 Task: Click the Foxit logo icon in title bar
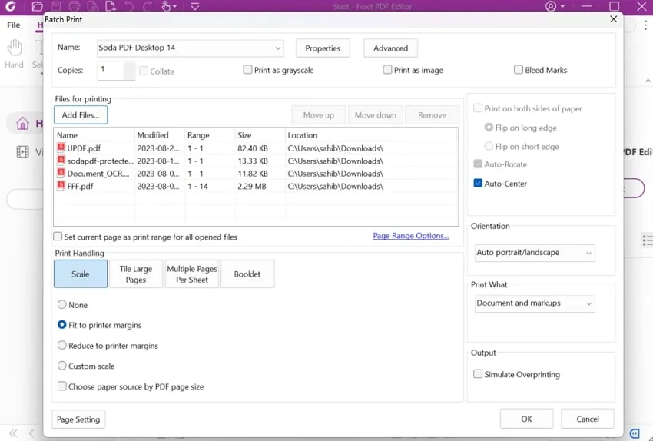(11, 6)
